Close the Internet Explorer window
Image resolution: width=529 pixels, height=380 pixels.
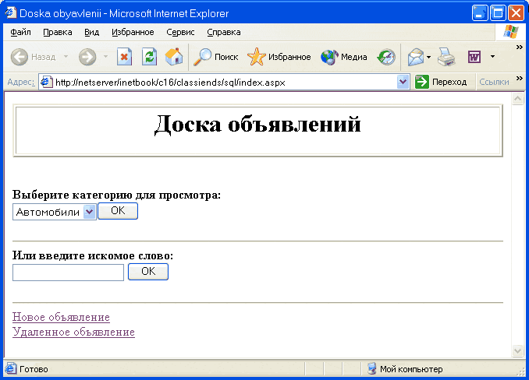516,13
